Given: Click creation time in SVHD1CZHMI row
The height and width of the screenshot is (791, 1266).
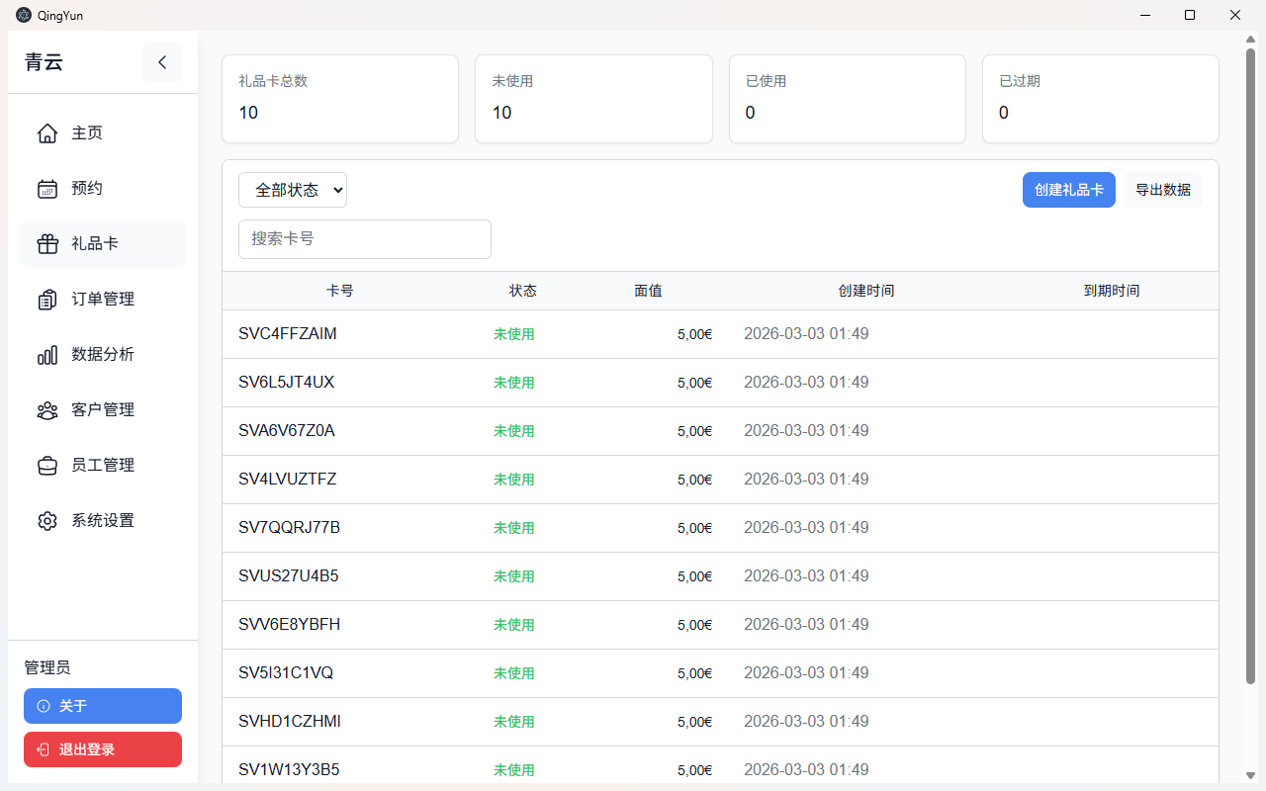Looking at the screenshot, I should 806,722.
